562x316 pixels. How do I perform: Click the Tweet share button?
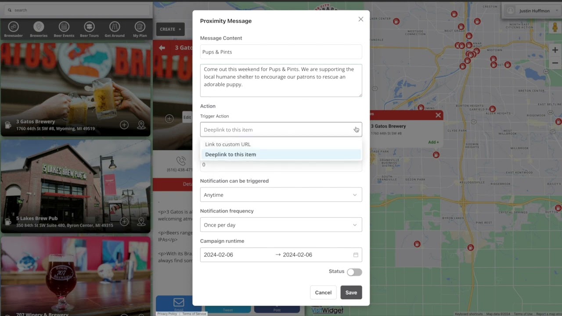pyautogui.click(x=228, y=309)
